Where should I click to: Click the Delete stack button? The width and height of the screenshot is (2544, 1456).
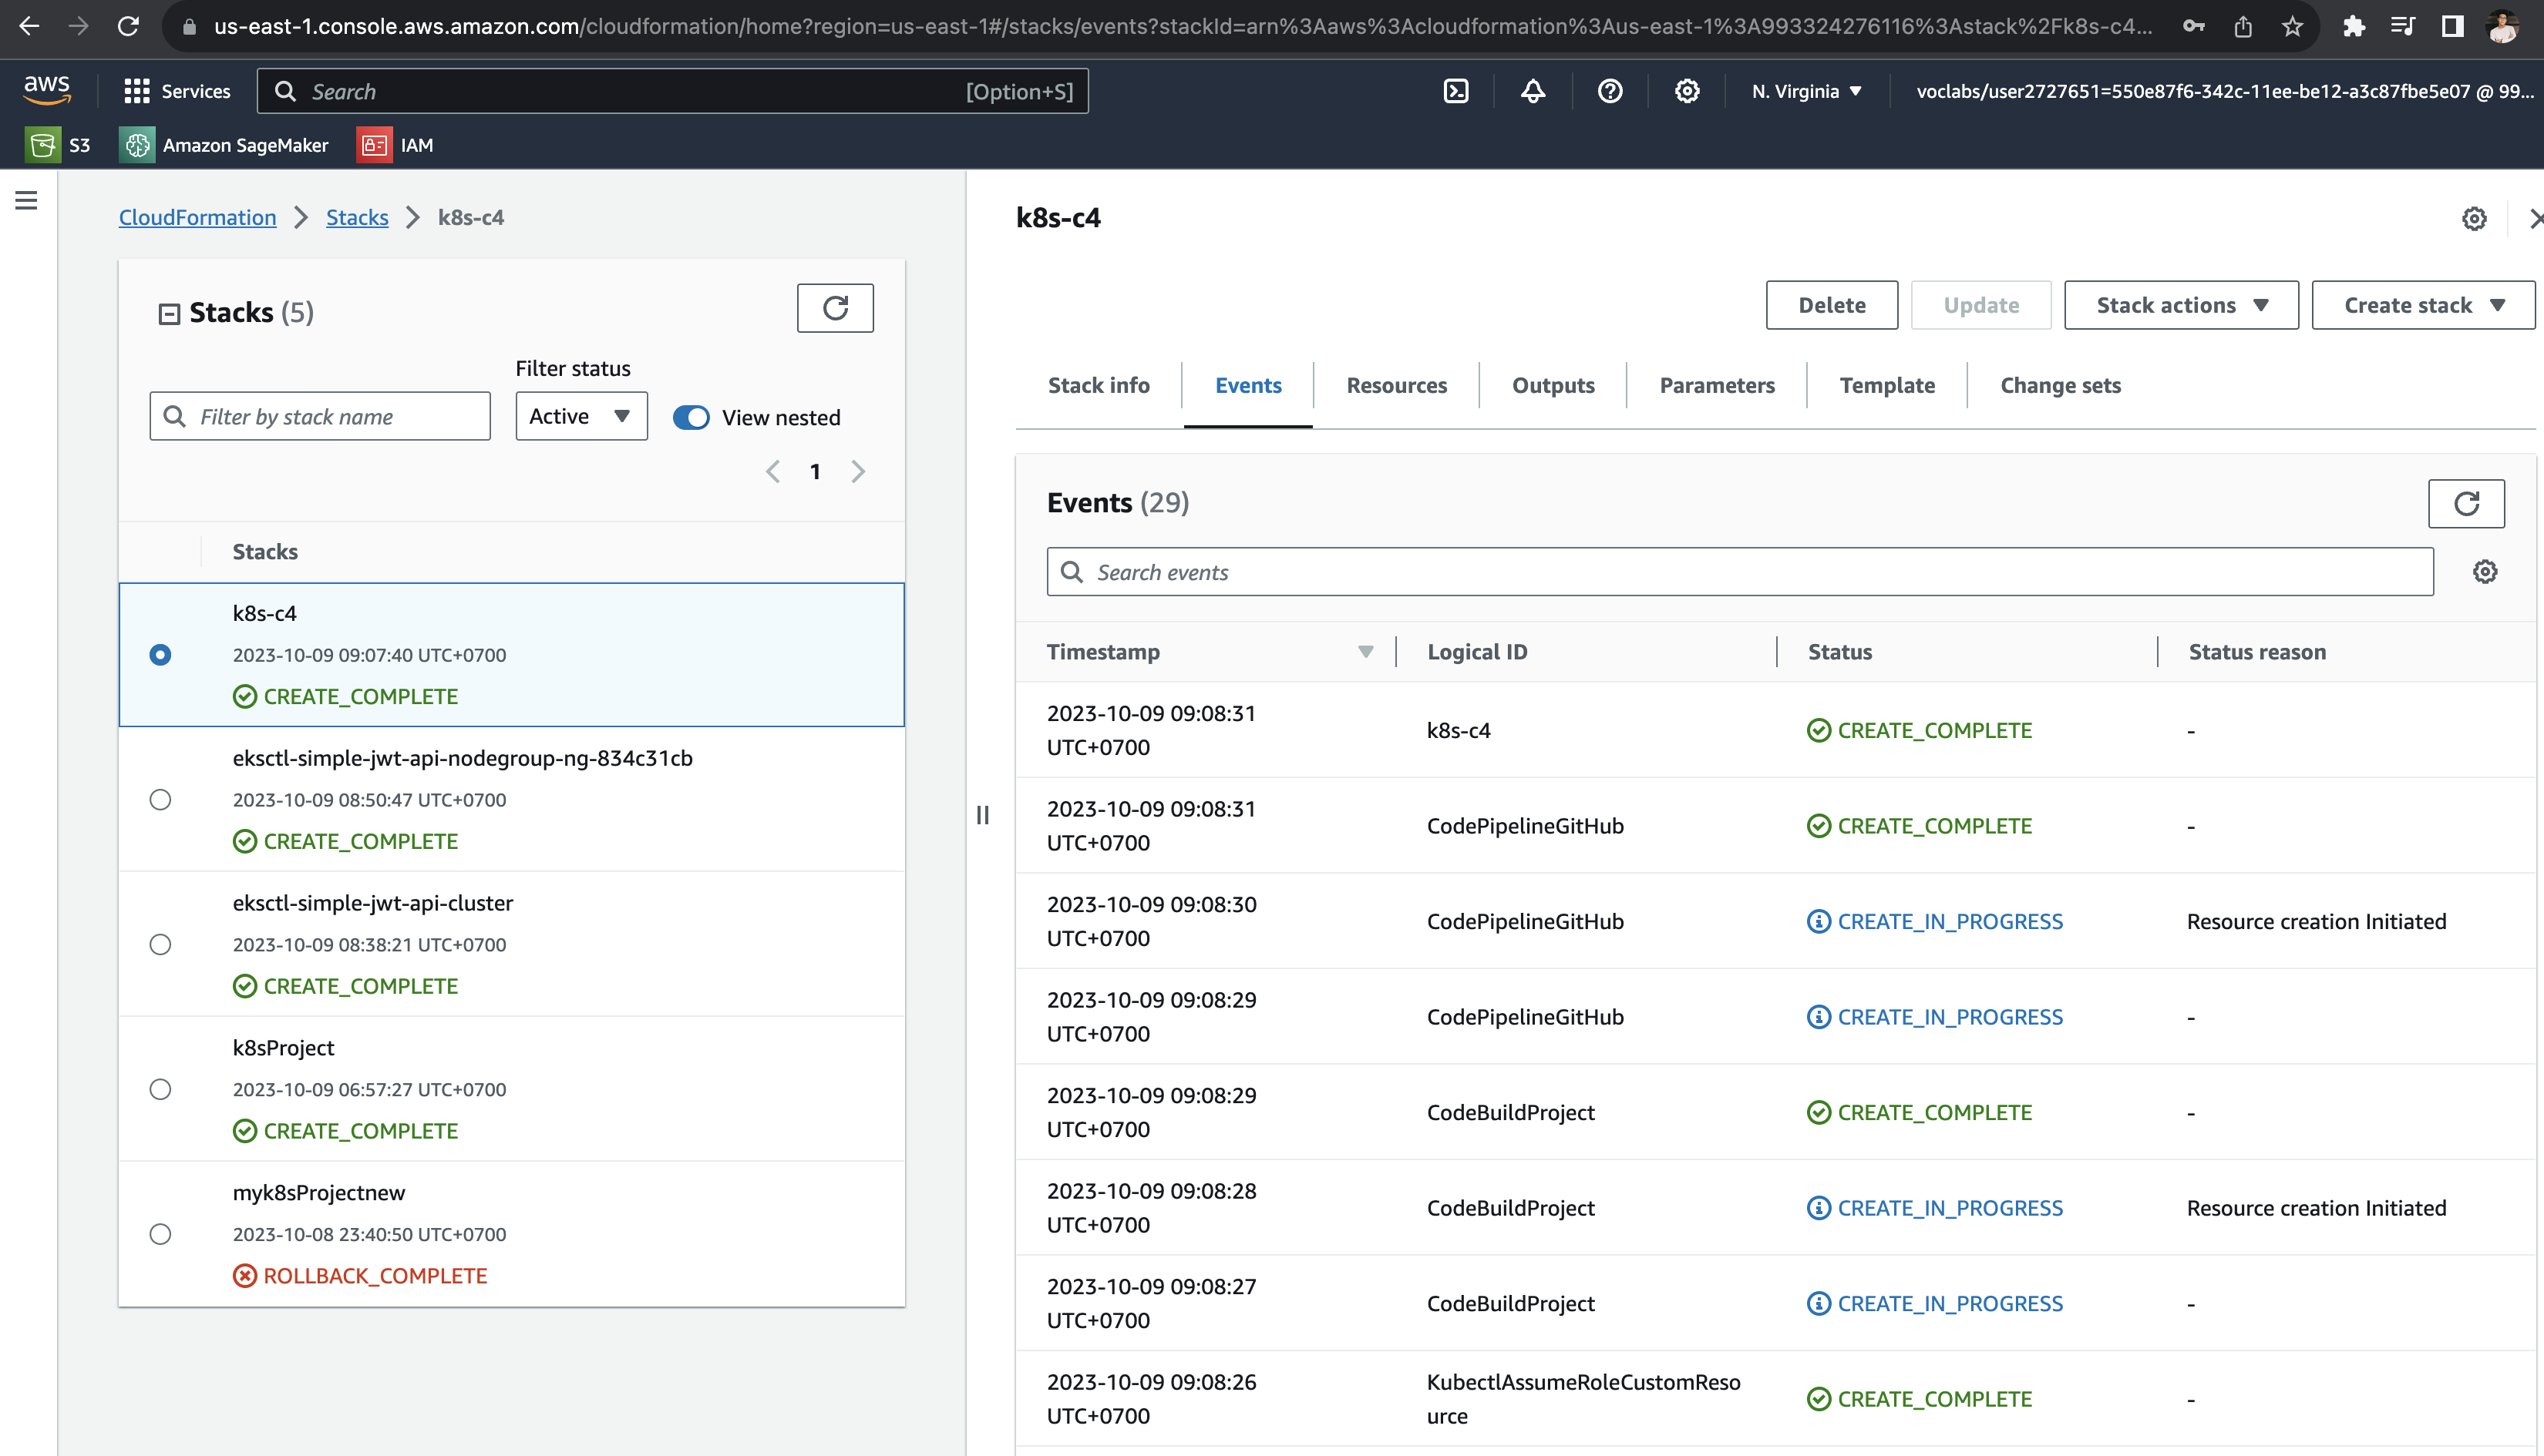point(1832,305)
